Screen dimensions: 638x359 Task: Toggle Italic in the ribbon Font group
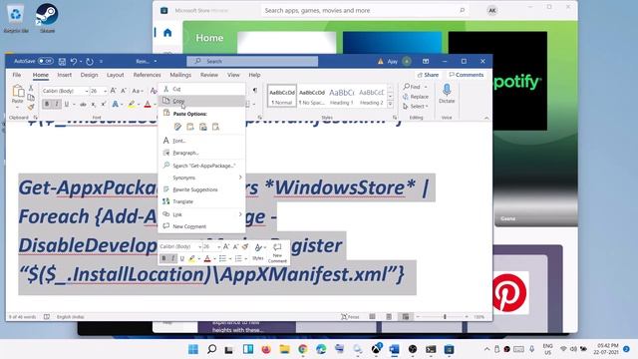click(x=57, y=104)
